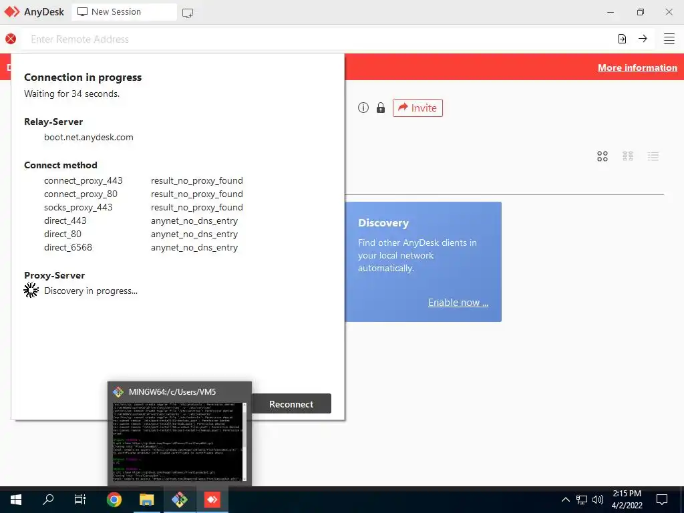Image resolution: width=684 pixels, height=513 pixels.
Task: Click boot.net.anydesk.com relay server text
Action: click(x=89, y=137)
